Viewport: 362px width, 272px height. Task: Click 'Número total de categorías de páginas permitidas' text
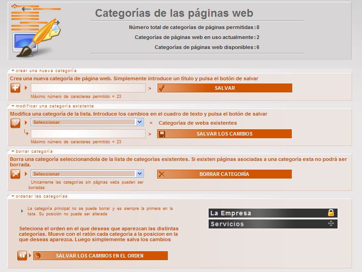(191, 27)
